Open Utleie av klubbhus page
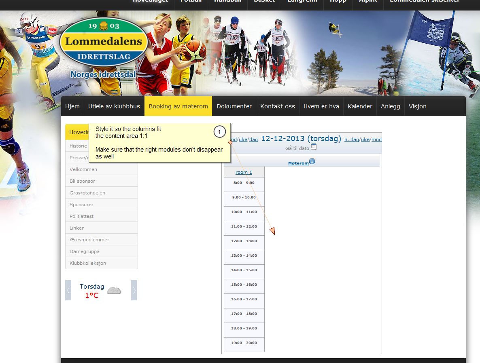This screenshot has height=363, width=480. pyautogui.click(x=114, y=106)
